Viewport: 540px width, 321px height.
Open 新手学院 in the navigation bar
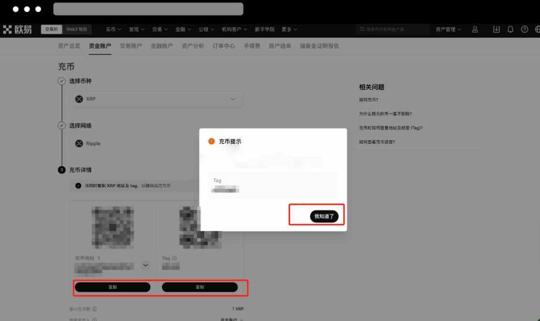point(265,29)
